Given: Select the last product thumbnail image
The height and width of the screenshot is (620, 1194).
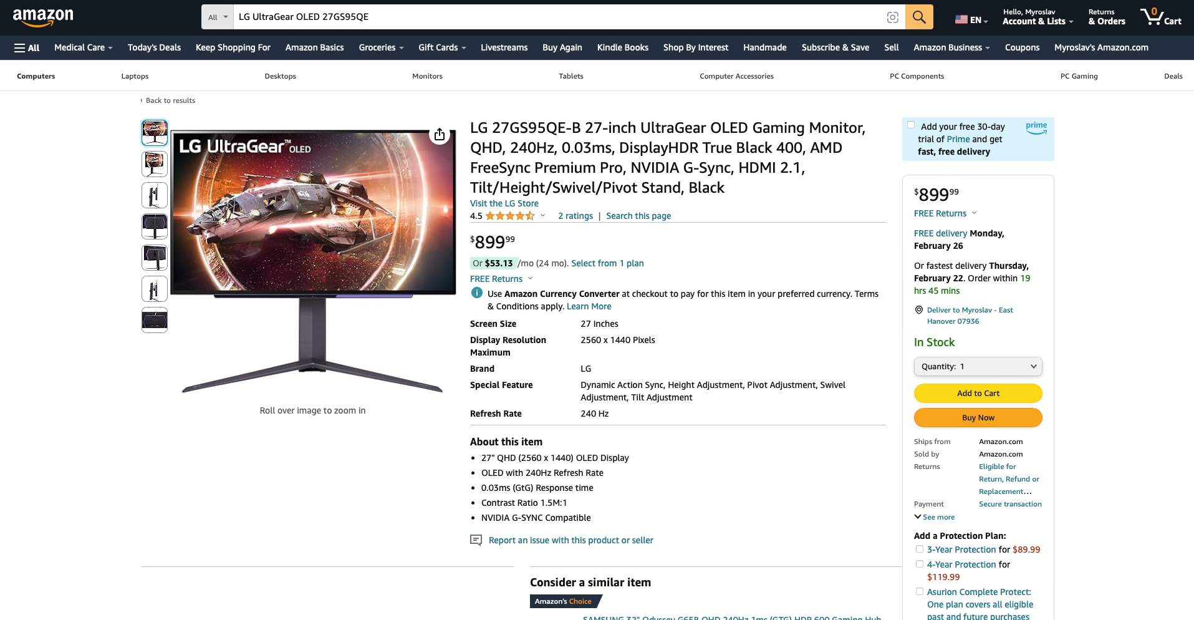Looking at the screenshot, I should click(155, 320).
